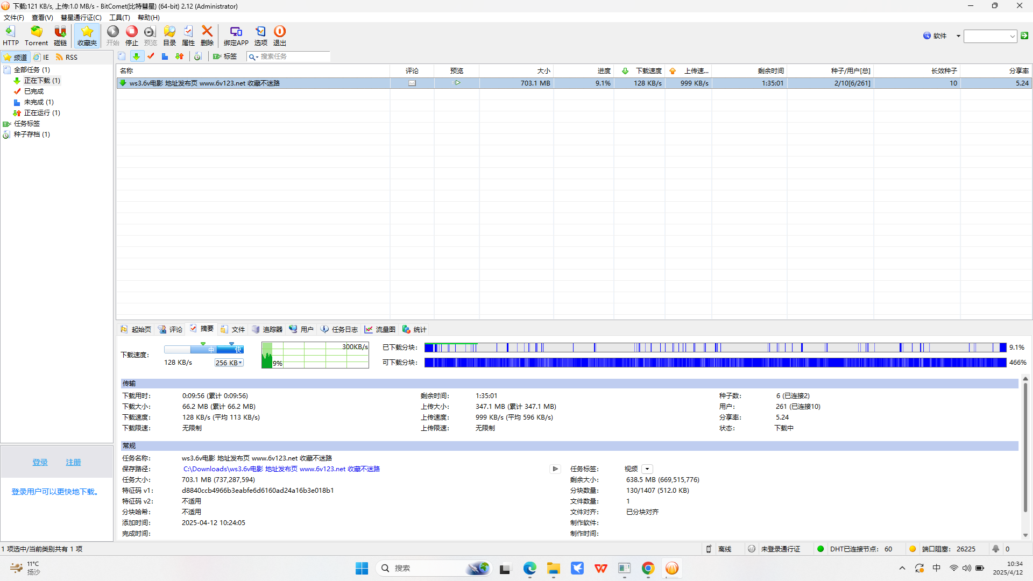Switch to the 追踪器 detail tab
Viewport: 1033px width, 581px height.
coord(267,329)
